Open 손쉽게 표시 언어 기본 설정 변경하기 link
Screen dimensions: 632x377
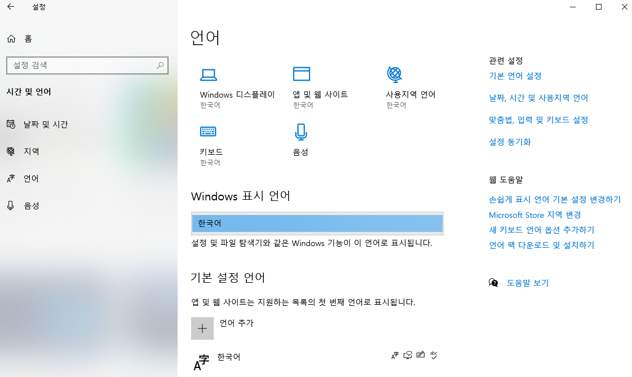point(555,199)
